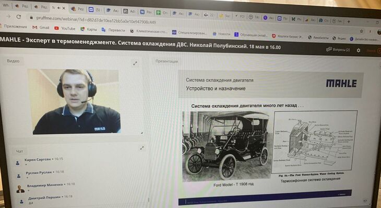381x208 pixels.
Task: Click Руслан Руслан's user avatar icon
Action: tap(19, 176)
